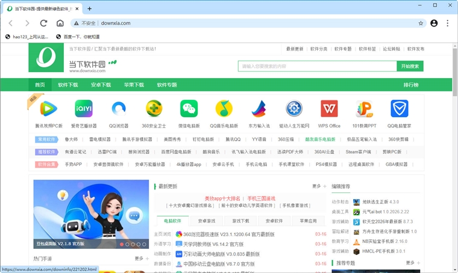Go back with the browser back arrow

[11, 23]
